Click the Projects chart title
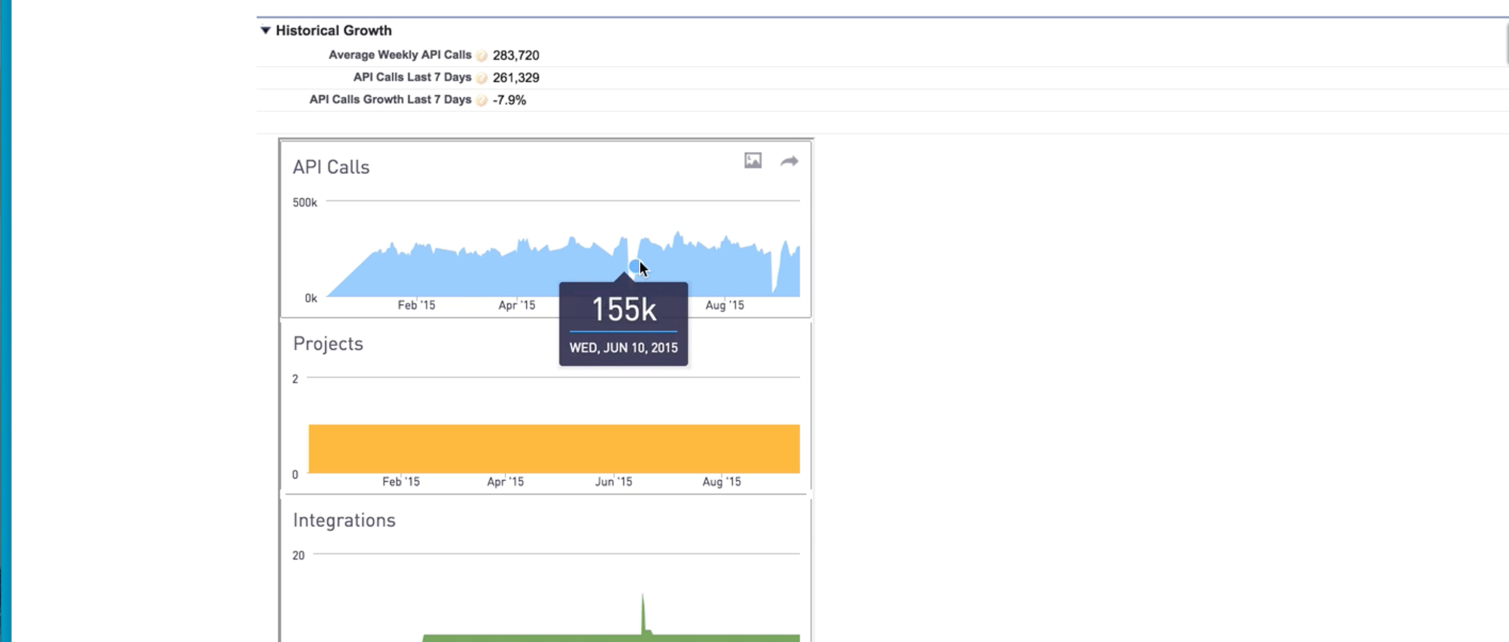1509x642 pixels. [x=328, y=343]
